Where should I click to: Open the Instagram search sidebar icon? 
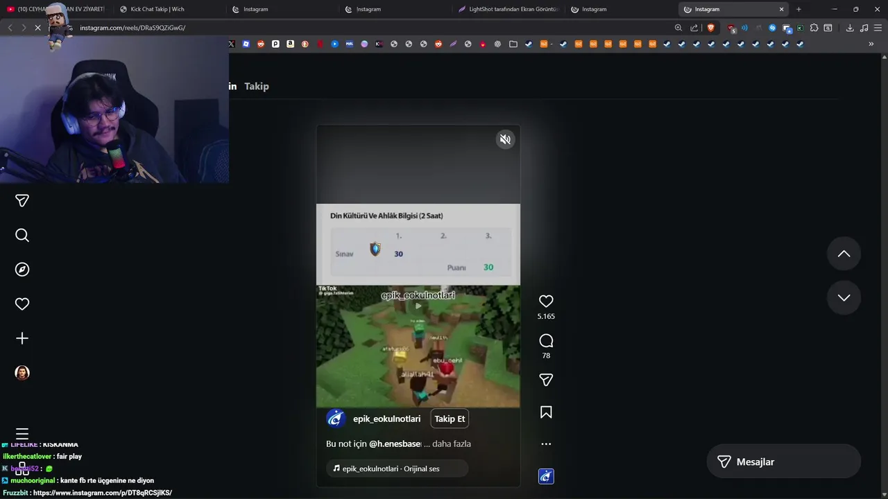[22, 236]
